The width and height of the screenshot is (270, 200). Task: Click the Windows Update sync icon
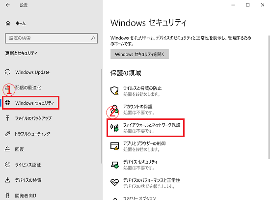tap(8, 72)
